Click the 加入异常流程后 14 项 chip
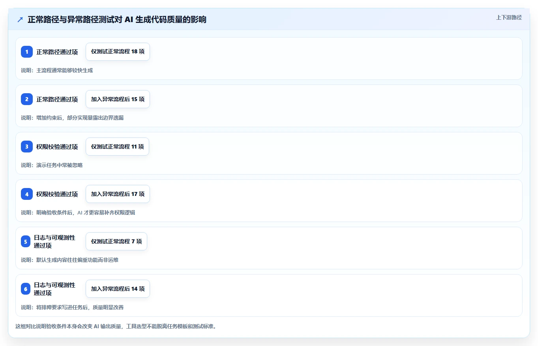 [118, 289]
